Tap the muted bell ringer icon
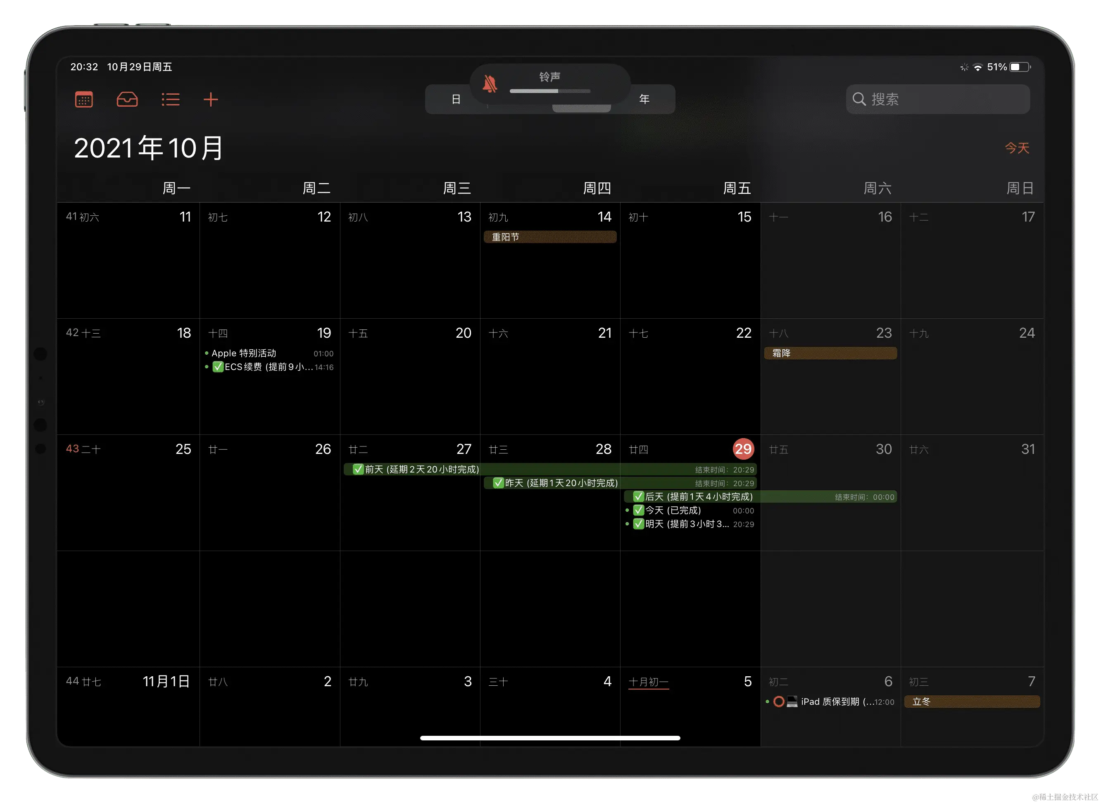The height and width of the screenshot is (804, 1101). 490,84
